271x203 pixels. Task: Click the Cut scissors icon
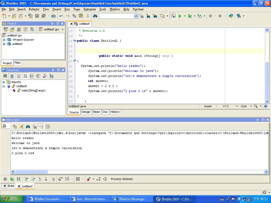[88, 16]
